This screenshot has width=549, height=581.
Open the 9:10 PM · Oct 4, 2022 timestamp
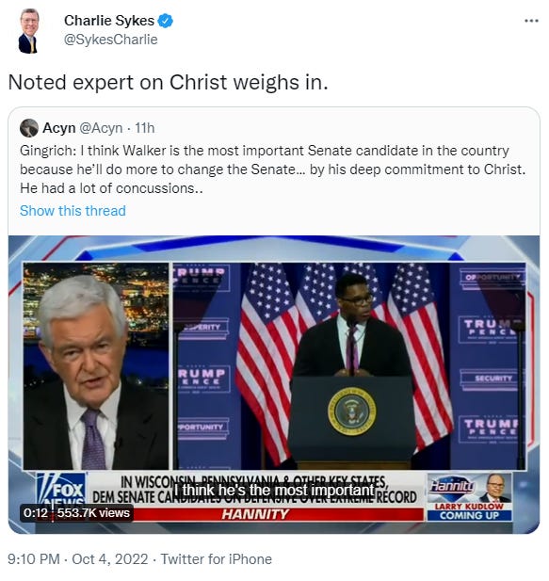point(78,559)
